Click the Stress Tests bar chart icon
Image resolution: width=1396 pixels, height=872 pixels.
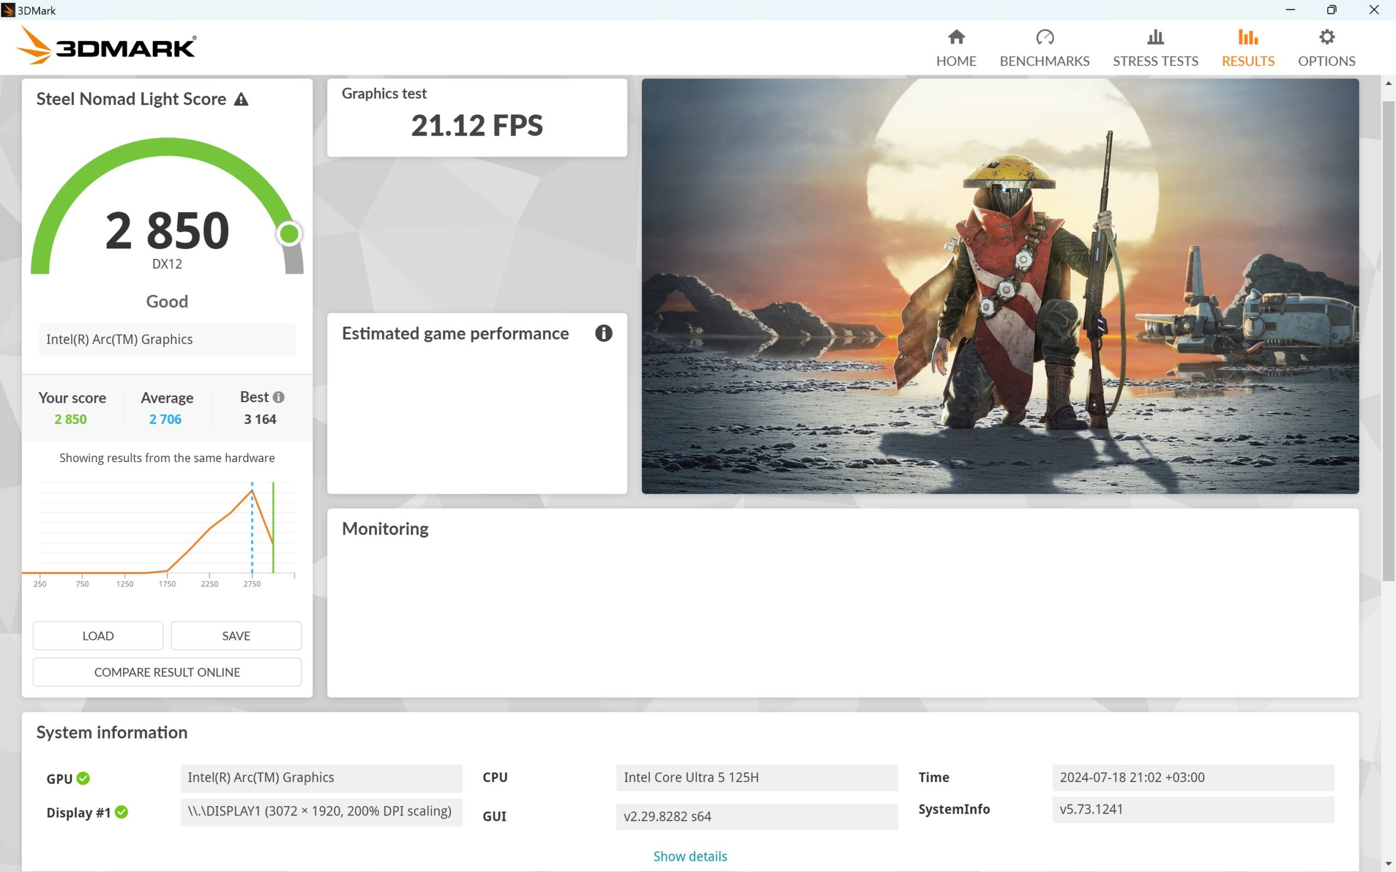pos(1155,37)
